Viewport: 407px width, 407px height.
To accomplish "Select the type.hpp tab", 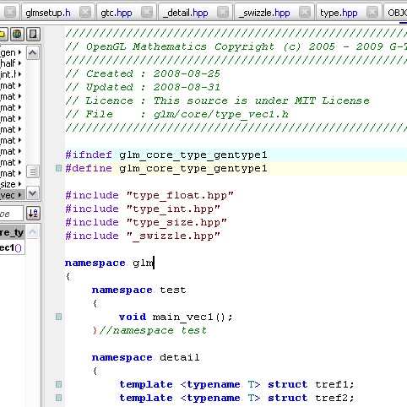I will (x=339, y=13).
